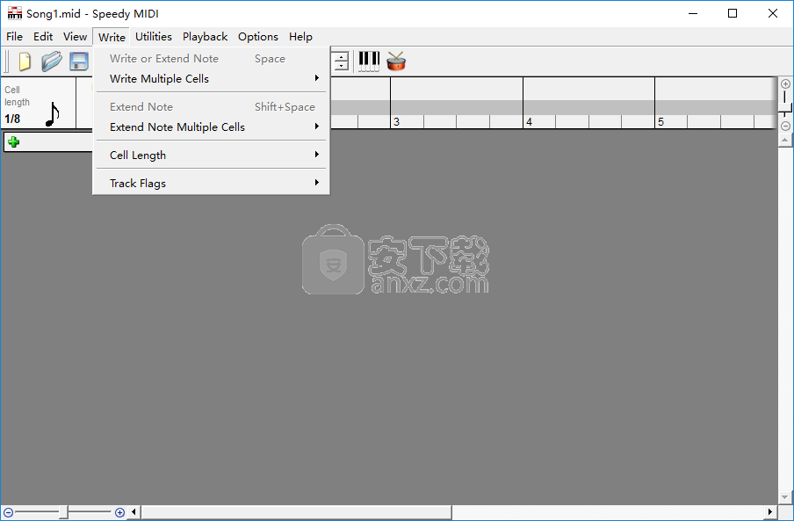Click the horizontal zoom slider thumb
The width and height of the screenshot is (794, 521).
coord(63,512)
